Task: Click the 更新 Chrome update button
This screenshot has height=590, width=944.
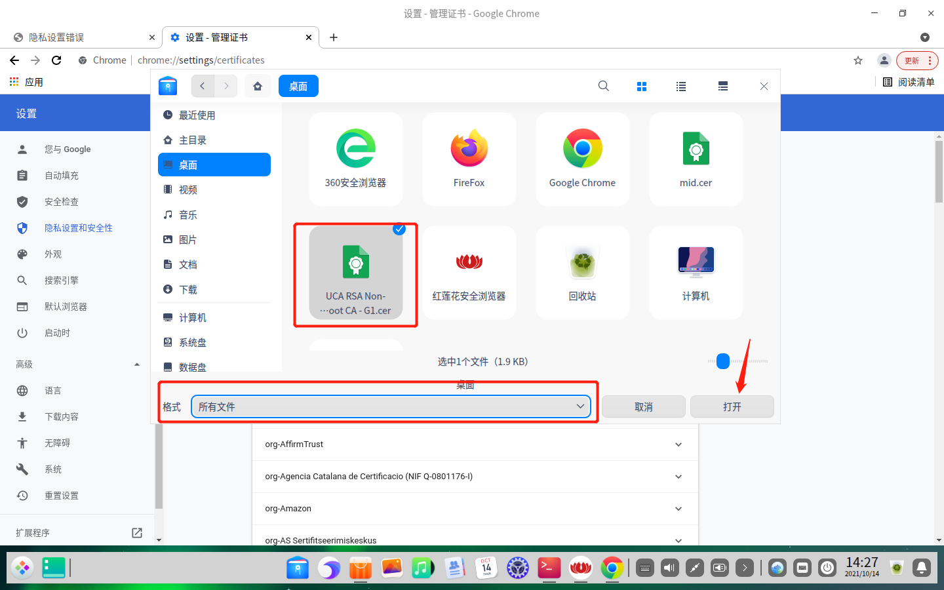Action: tap(918, 60)
